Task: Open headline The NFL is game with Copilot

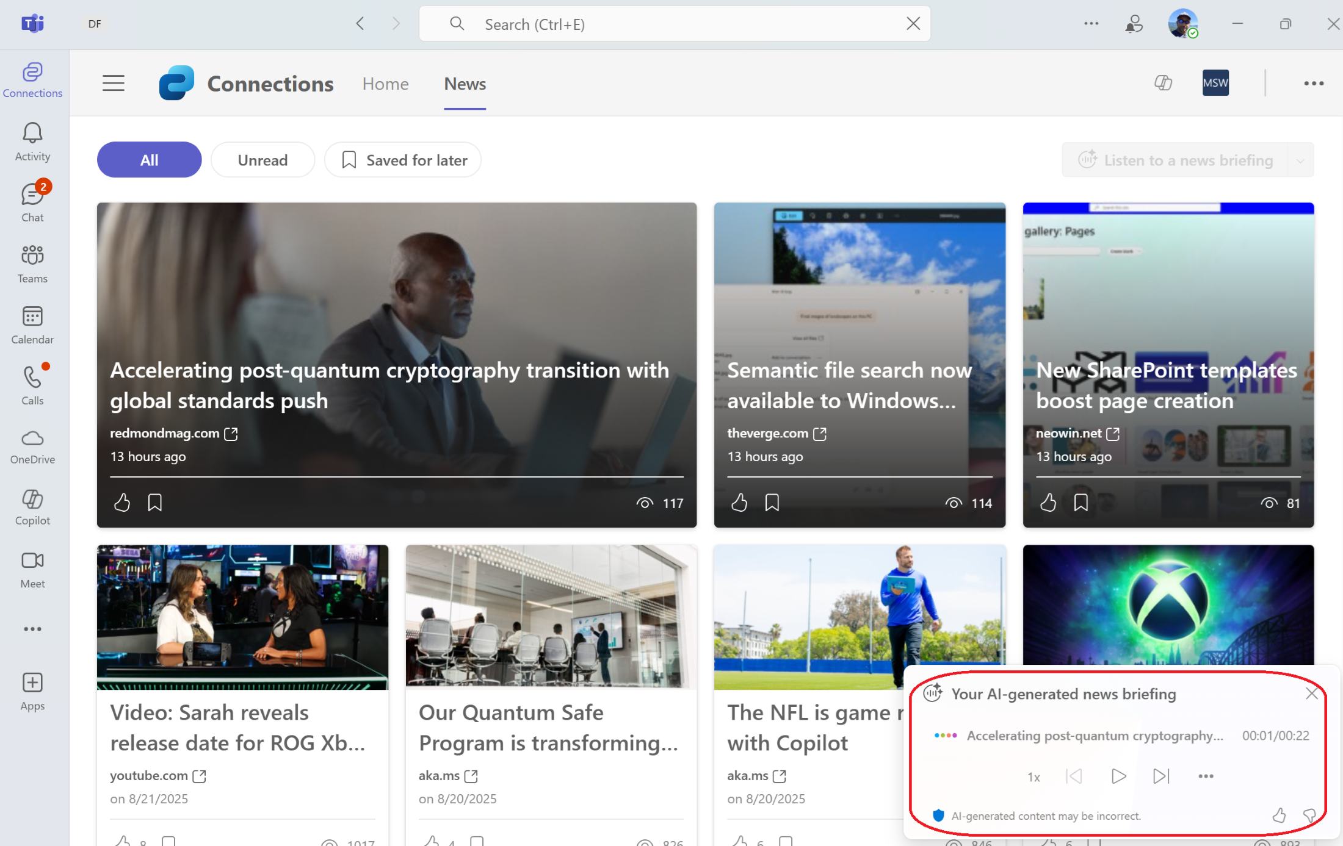Action: (x=814, y=728)
